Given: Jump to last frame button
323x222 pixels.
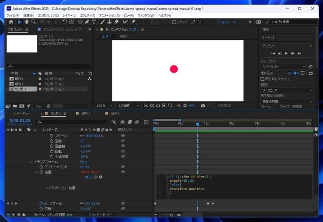Looking at the screenshot, I should coord(300,53).
